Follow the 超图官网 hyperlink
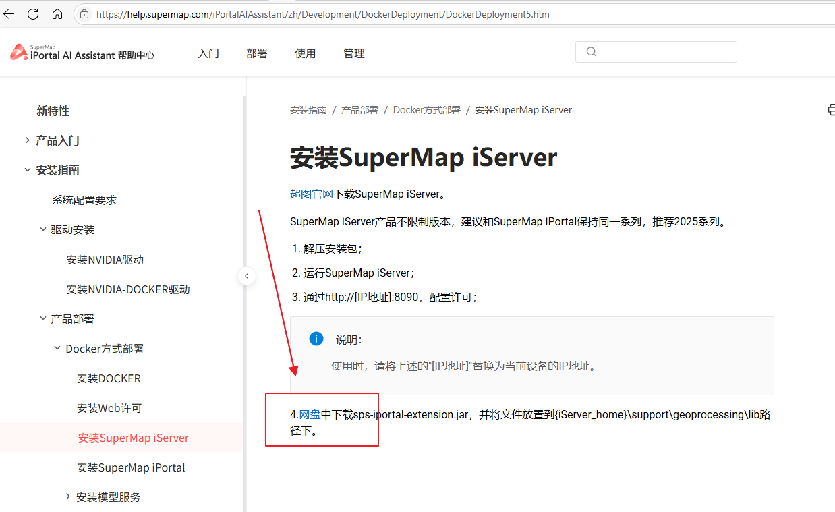 coord(312,194)
